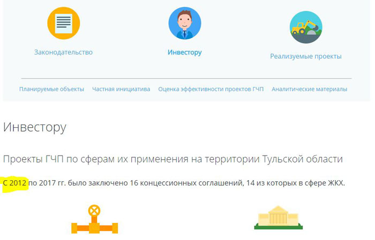Open the Реализуемые проекты link
This screenshot has width=375, height=240.
click(305, 56)
